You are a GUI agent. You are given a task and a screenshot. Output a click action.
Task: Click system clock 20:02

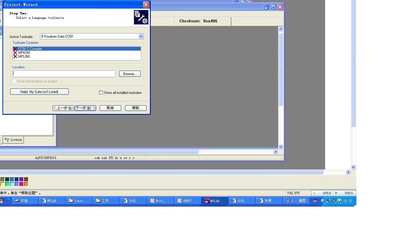pyautogui.click(x=348, y=201)
